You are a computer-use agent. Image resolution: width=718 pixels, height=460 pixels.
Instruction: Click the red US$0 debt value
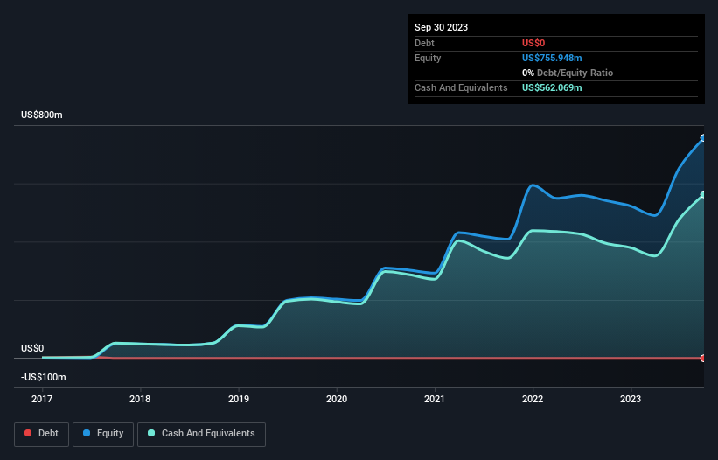point(533,43)
